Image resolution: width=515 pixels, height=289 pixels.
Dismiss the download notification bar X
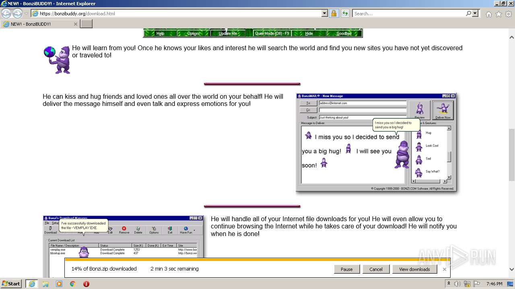(445, 269)
